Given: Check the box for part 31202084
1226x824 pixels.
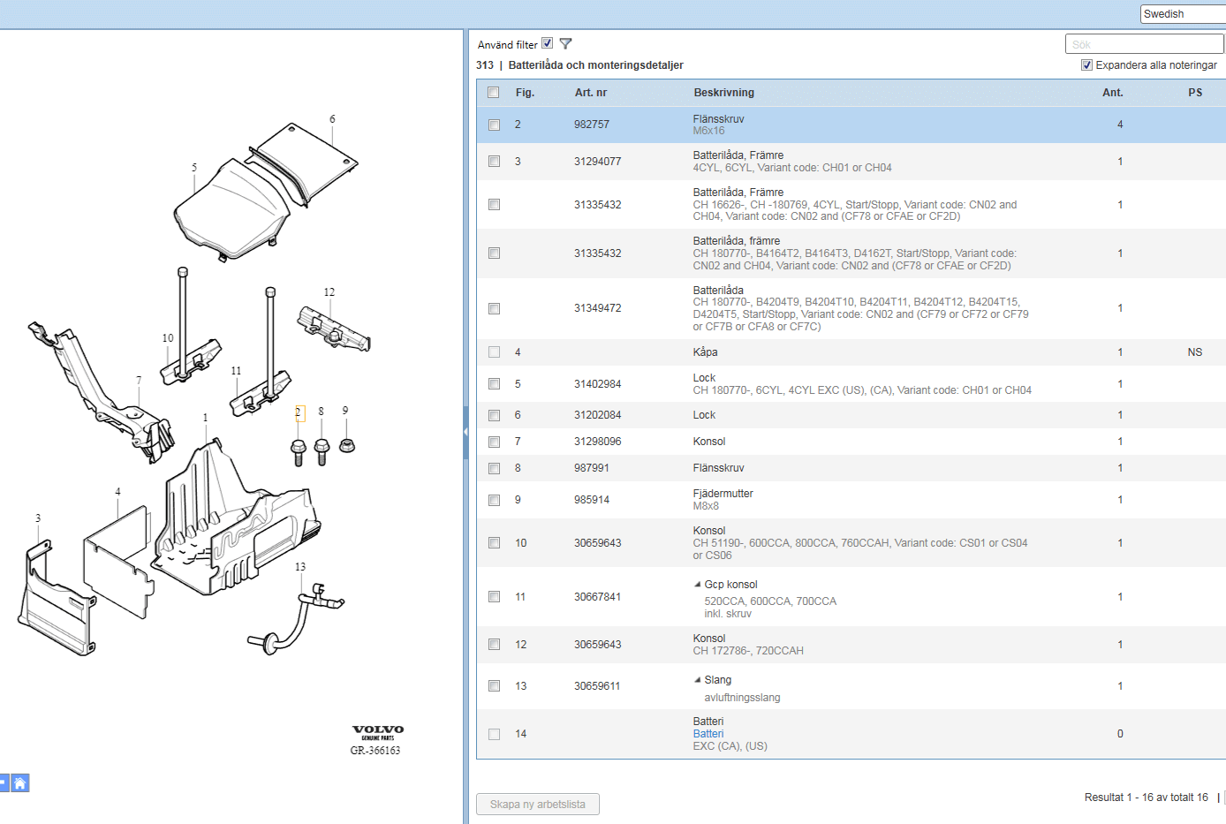Looking at the screenshot, I should point(494,415).
